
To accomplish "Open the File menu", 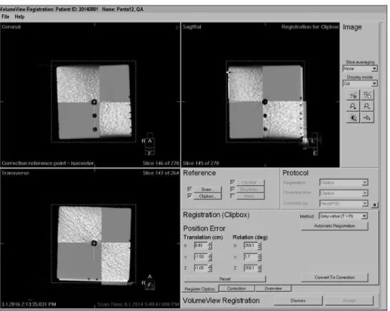I will coord(5,16).
